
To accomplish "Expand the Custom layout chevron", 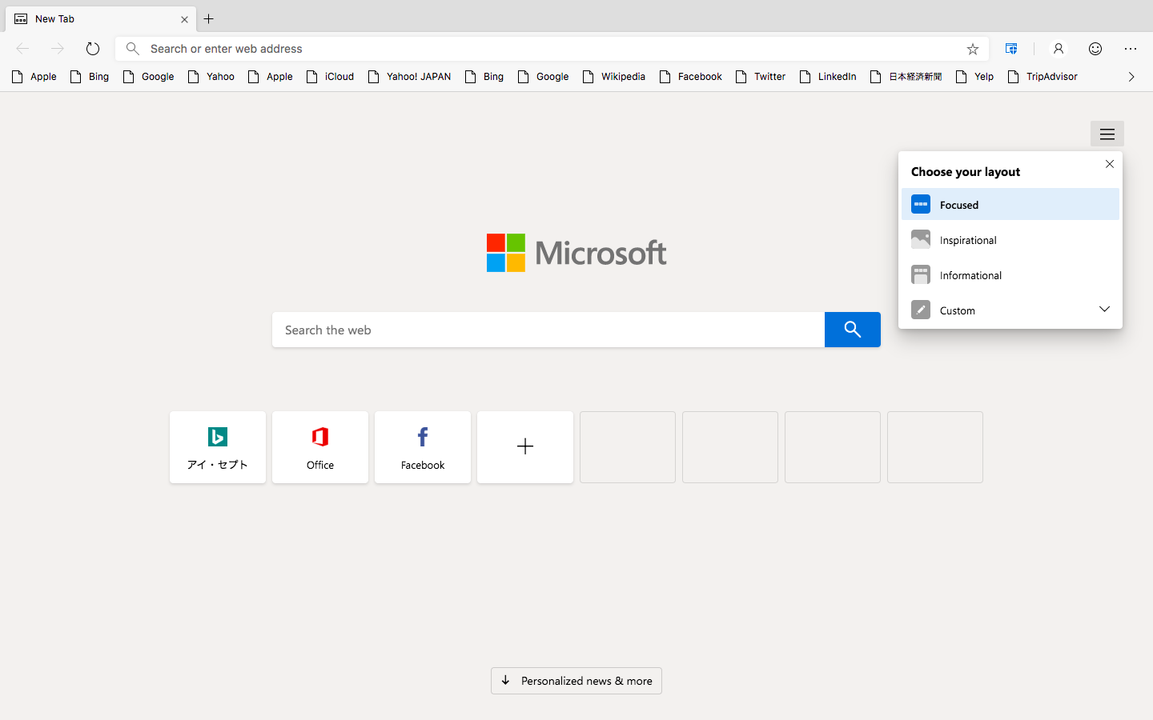I will pos(1104,310).
